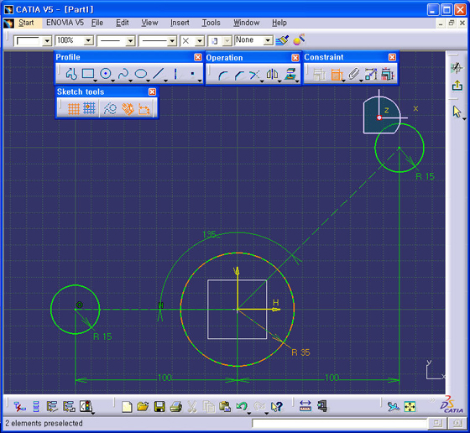Select the Mirror tool in Operation toolbar
Viewport: 470px width, 433px height.
point(272,74)
